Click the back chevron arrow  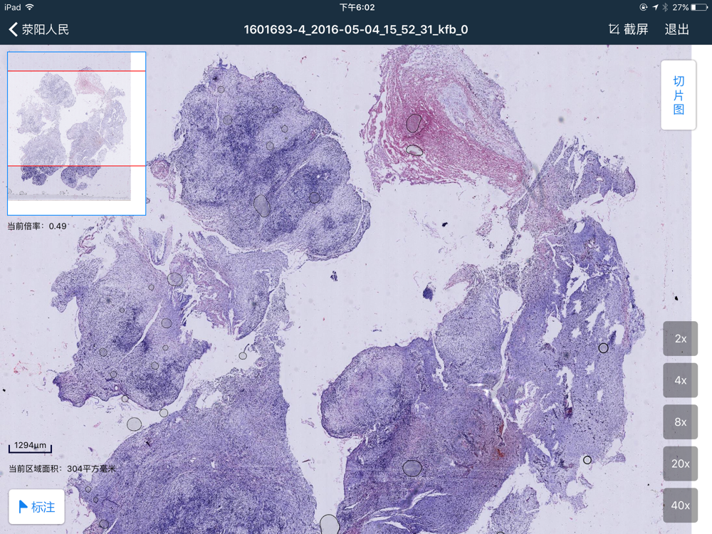pos(13,29)
